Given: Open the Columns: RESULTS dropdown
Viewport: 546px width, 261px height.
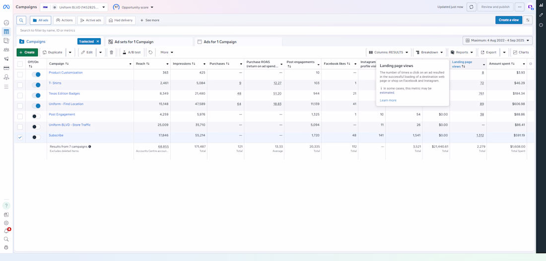Looking at the screenshot, I should click(389, 52).
